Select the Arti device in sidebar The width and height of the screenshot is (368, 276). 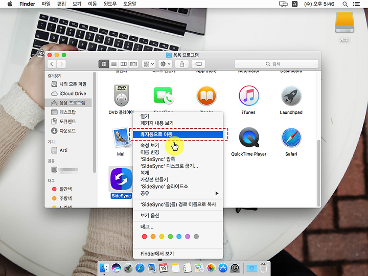[68, 150]
